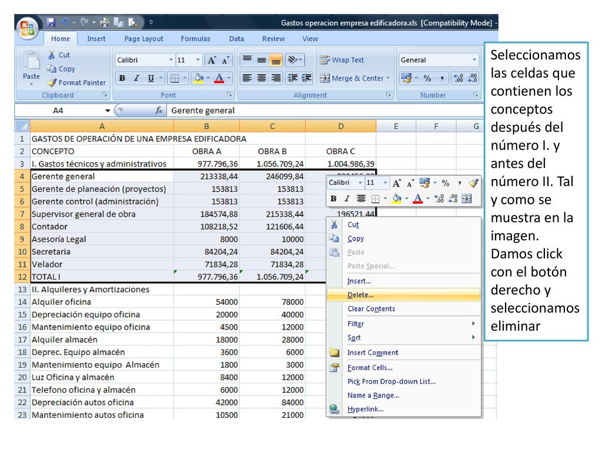Expand the Merge & Center dropdown arrow
This screenshot has width=602, height=452.
(388, 78)
